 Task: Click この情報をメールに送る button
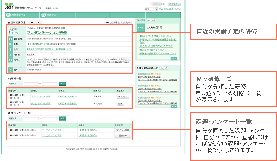coord(118,22)
